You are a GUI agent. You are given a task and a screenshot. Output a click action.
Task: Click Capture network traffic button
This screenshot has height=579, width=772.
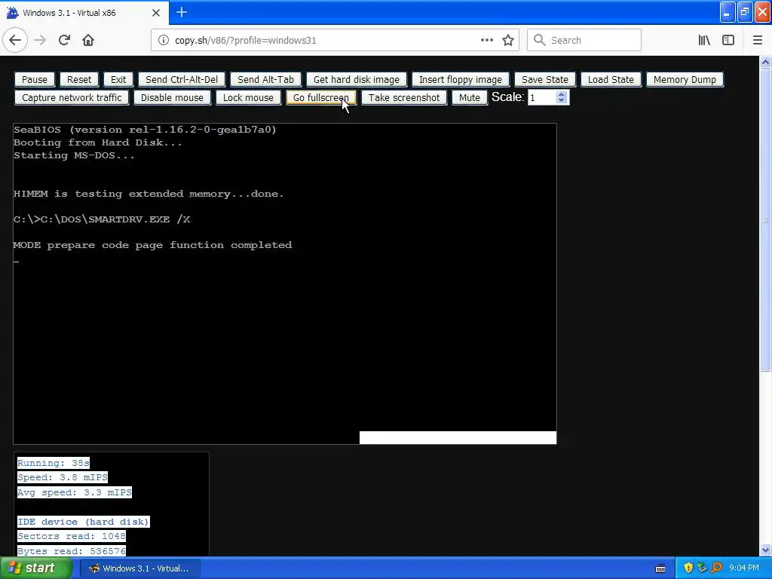click(x=72, y=98)
